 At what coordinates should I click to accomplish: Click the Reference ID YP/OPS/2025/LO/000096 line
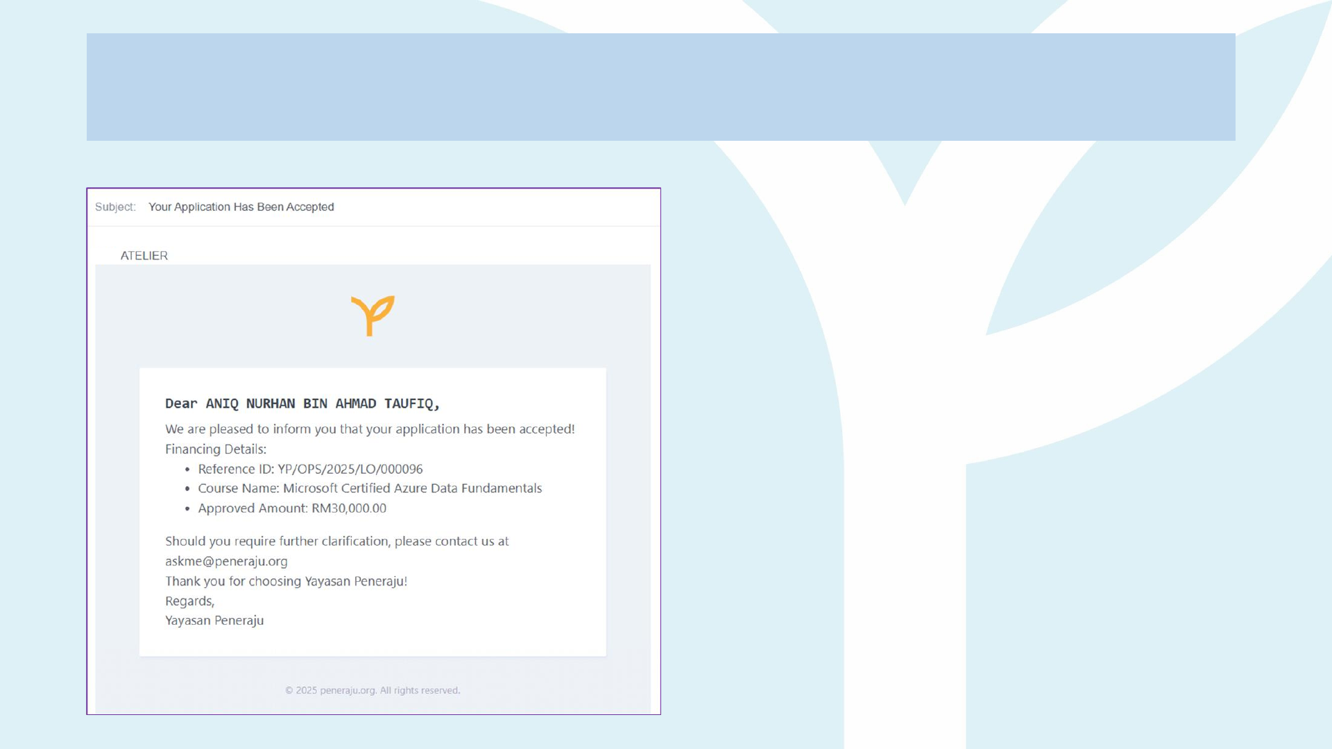[310, 469]
